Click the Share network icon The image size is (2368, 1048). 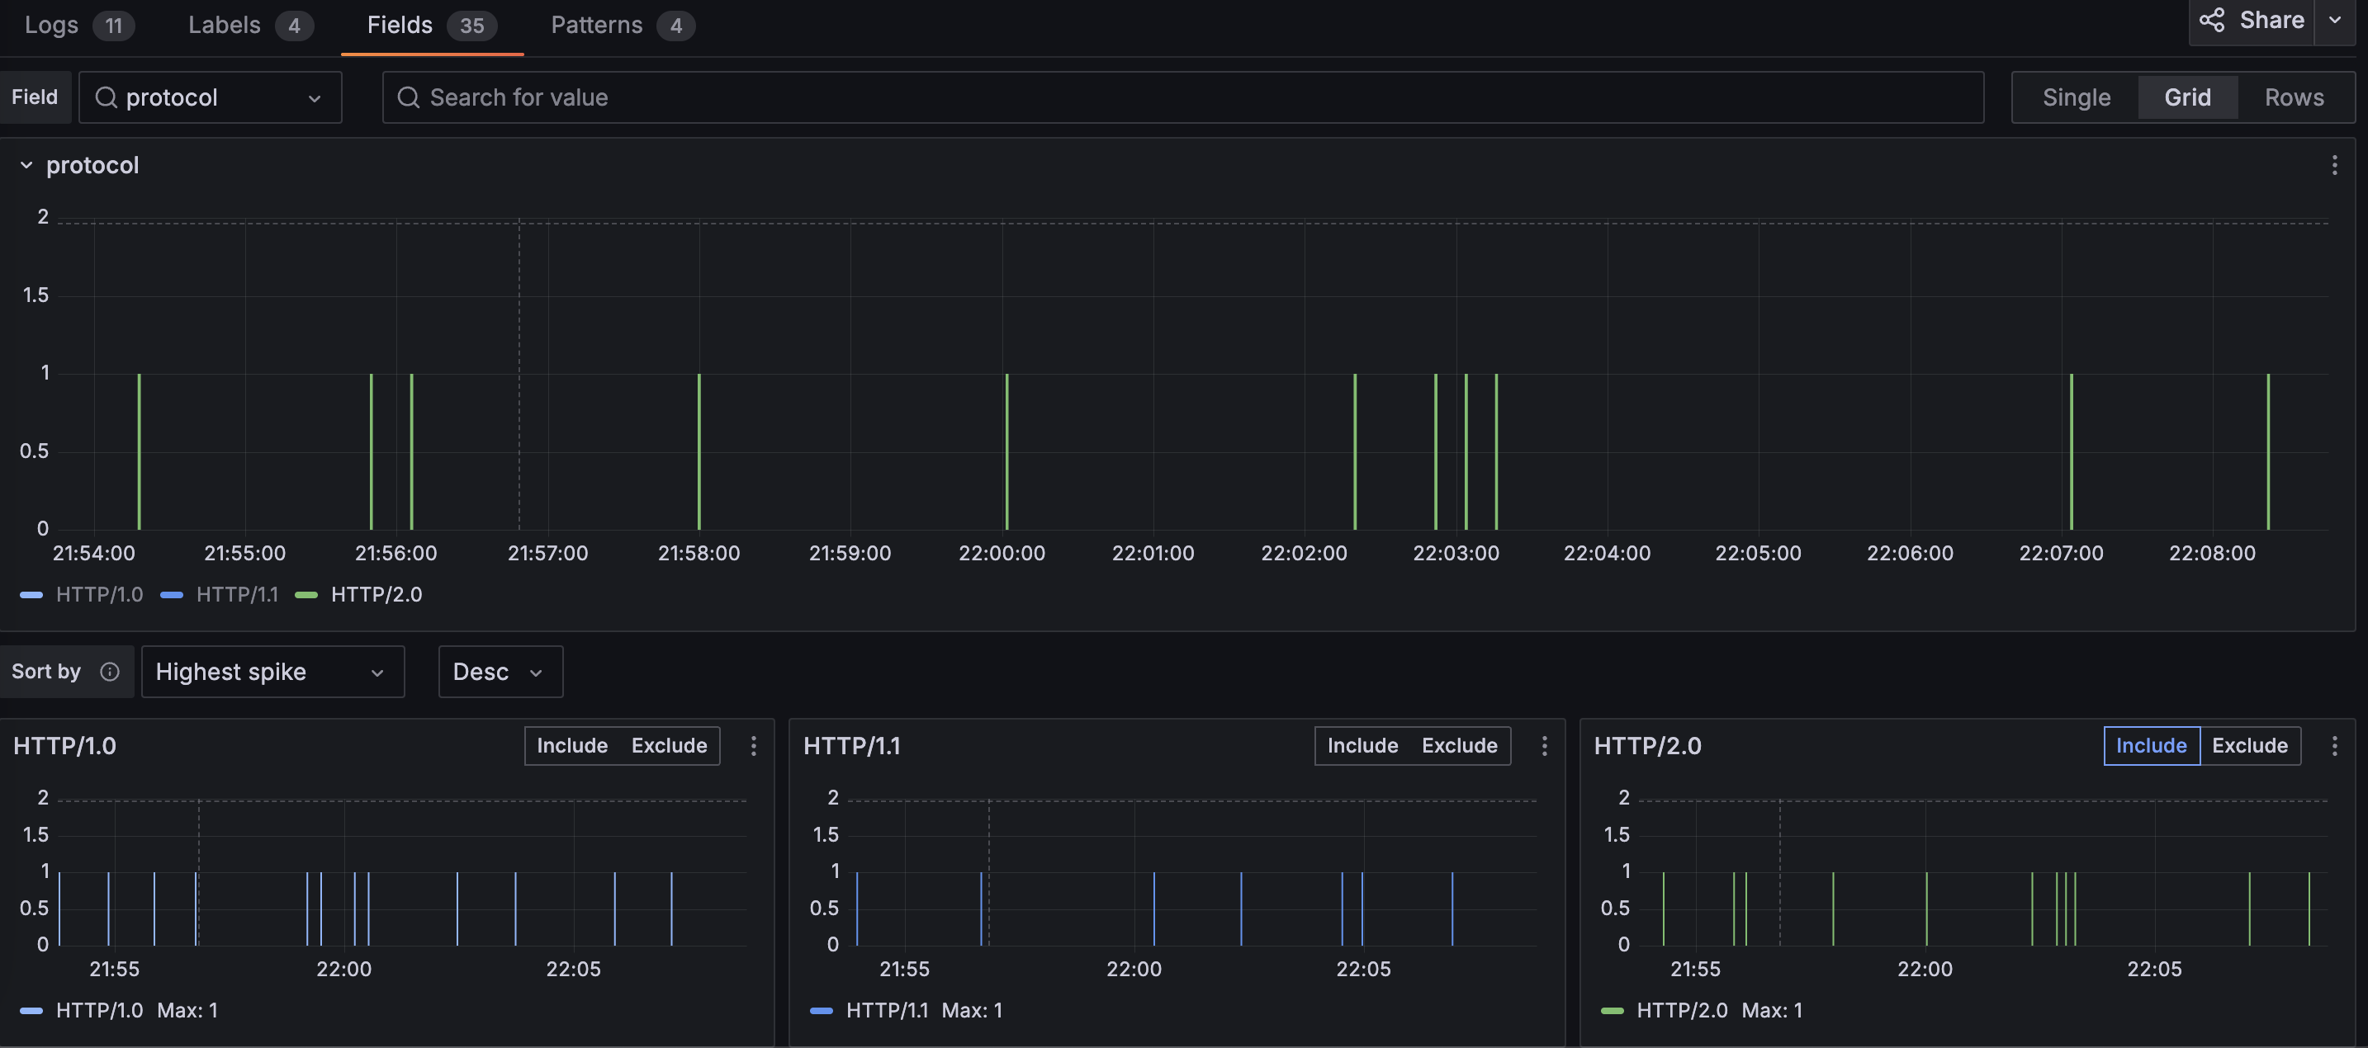point(2212,20)
